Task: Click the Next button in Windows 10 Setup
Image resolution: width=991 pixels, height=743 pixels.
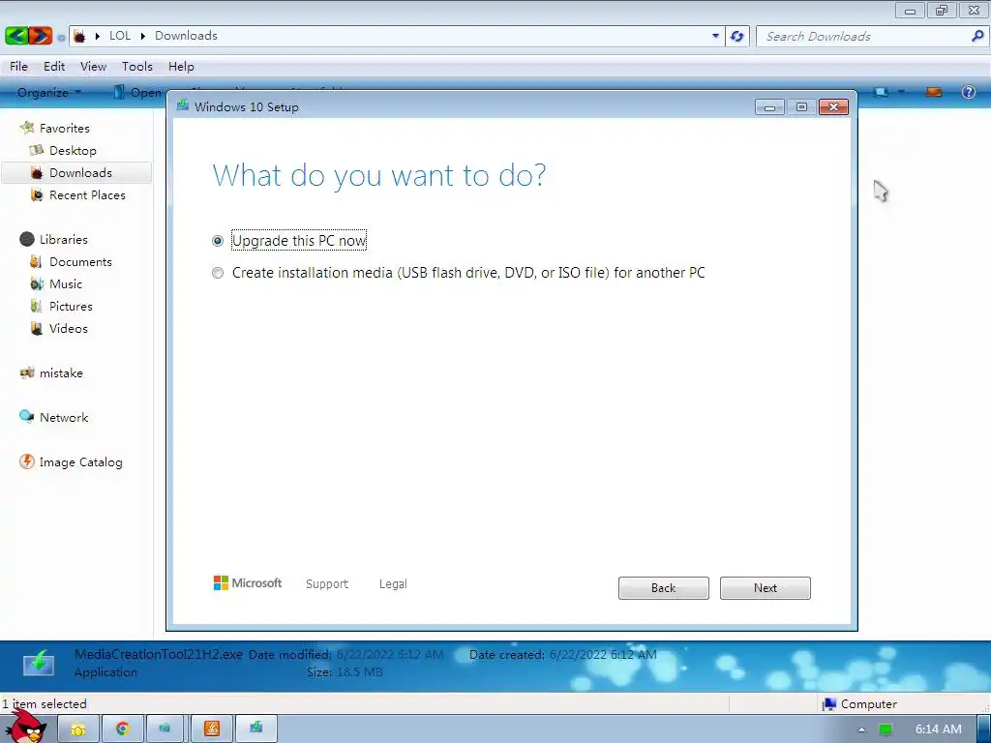Action: [x=765, y=587]
